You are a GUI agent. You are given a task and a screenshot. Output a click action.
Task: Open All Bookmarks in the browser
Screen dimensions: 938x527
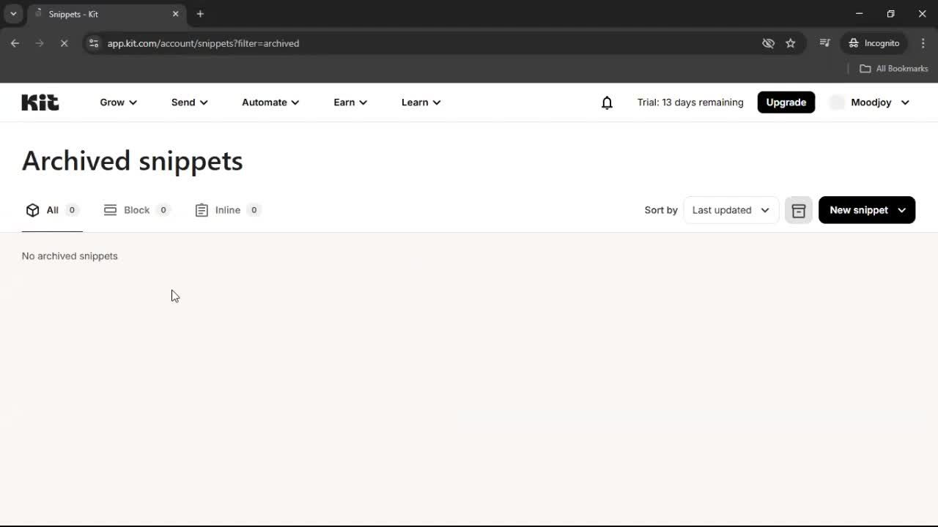[893, 68]
